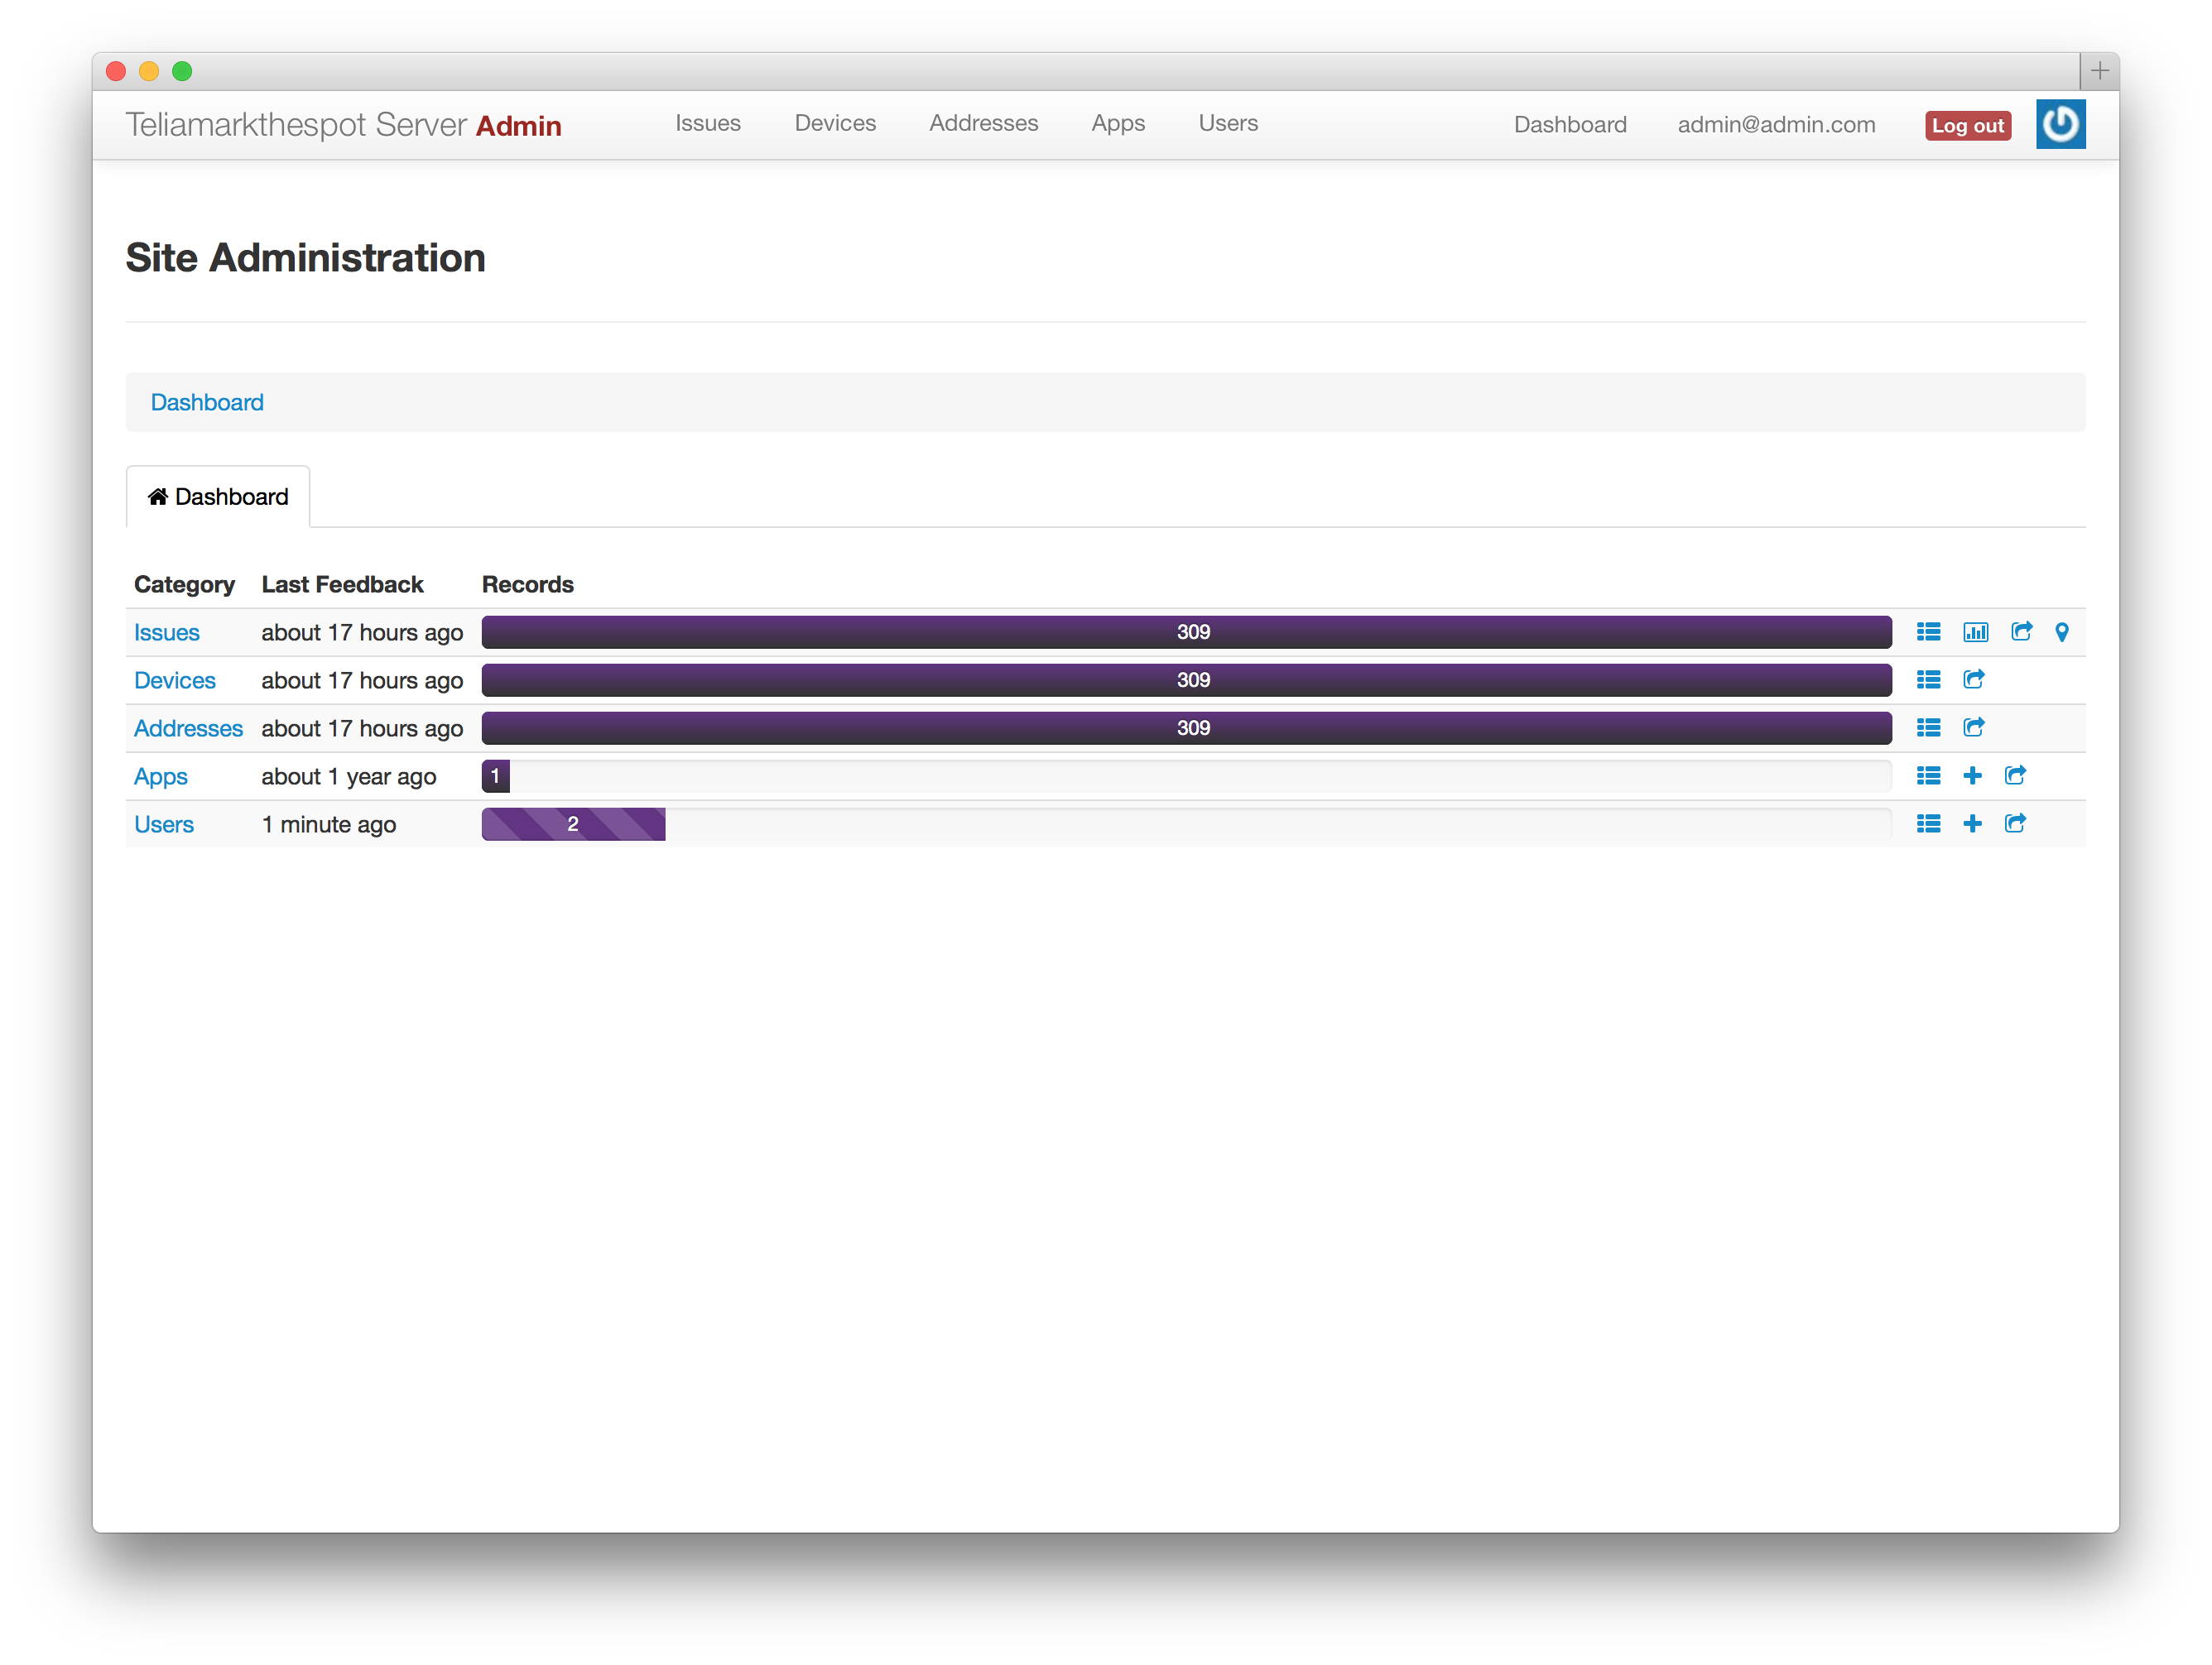Open the Addresses category link in the table
The image size is (2212, 1665).
click(x=188, y=728)
